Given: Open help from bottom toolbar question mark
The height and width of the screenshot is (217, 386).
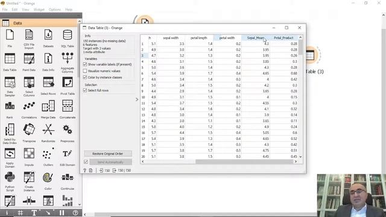Looking at the screenshot, I should click(x=75, y=213).
